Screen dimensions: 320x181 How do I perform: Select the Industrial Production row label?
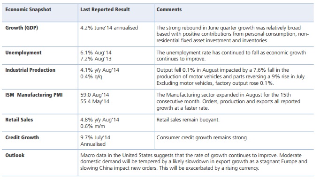point(30,70)
